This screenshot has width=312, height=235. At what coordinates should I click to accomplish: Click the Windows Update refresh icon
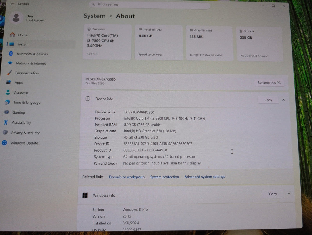(x=4, y=143)
